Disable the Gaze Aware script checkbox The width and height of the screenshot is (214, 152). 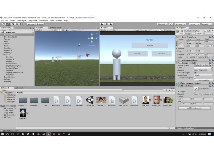pos(181,83)
